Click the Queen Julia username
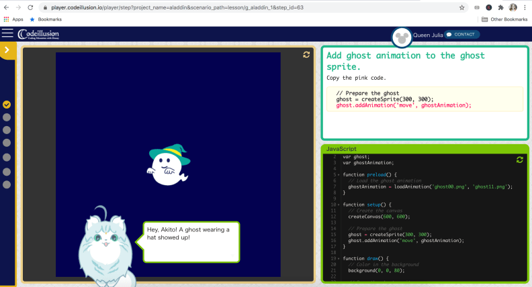The image size is (532, 287). [x=428, y=35]
